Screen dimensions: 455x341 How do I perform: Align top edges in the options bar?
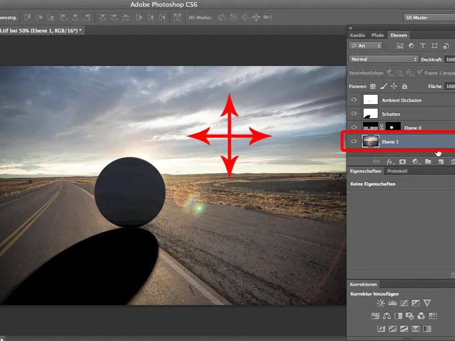coord(27,18)
